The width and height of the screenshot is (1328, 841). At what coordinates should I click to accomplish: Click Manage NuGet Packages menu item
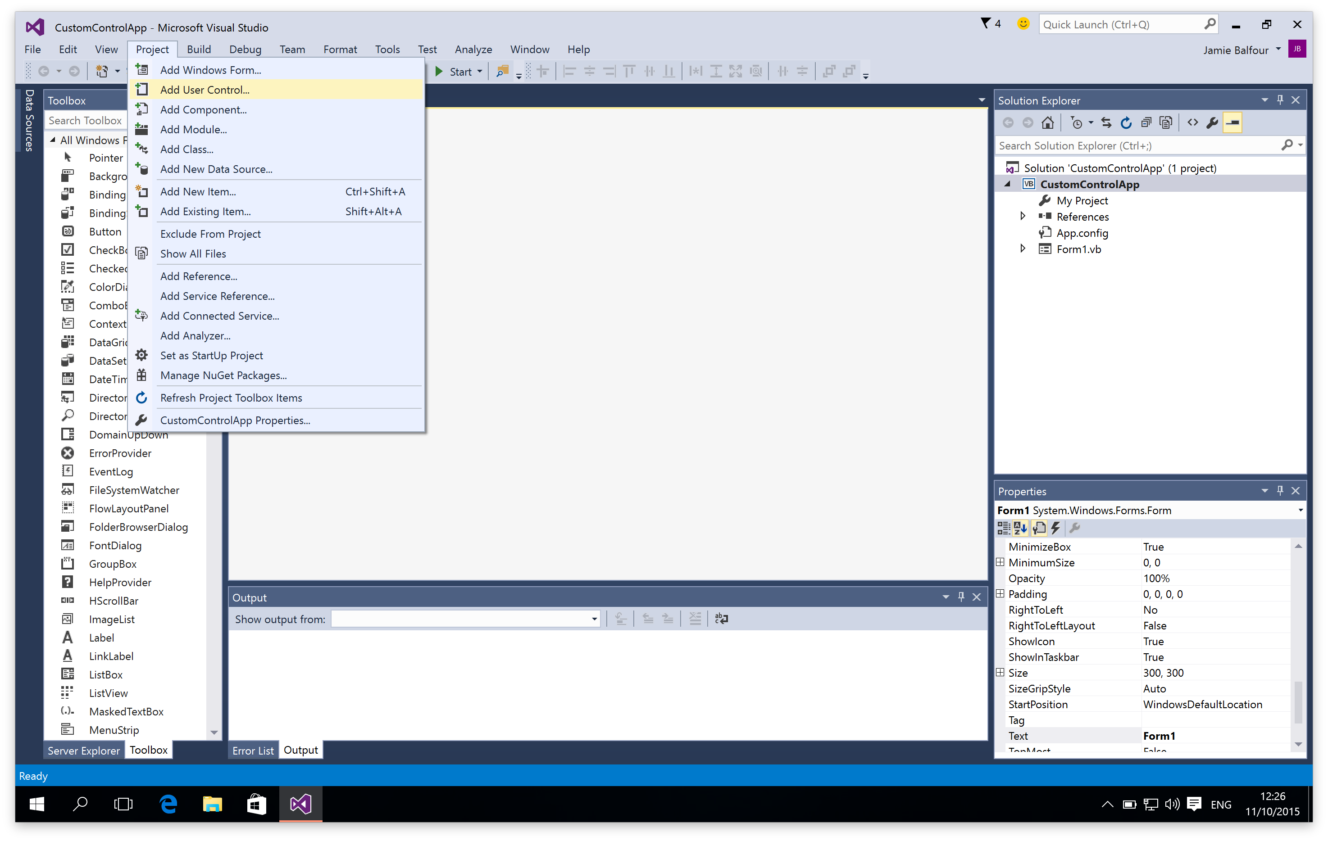pyautogui.click(x=277, y=375)
